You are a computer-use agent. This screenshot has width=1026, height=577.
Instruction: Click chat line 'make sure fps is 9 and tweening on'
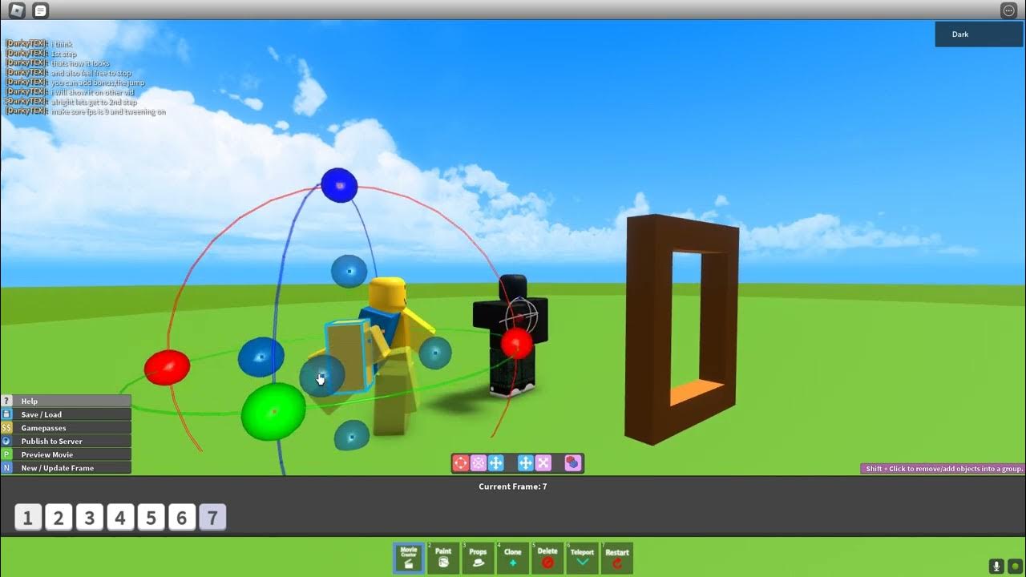[x=108, y=111]
